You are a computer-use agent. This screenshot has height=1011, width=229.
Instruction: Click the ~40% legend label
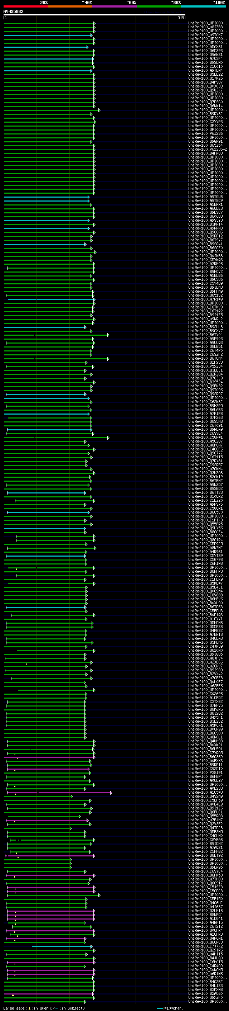(87, 3)
